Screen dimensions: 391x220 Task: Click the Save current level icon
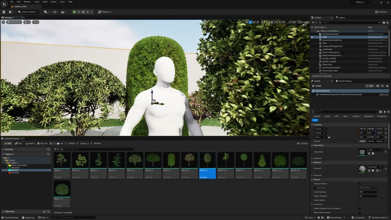click(4, 12)
